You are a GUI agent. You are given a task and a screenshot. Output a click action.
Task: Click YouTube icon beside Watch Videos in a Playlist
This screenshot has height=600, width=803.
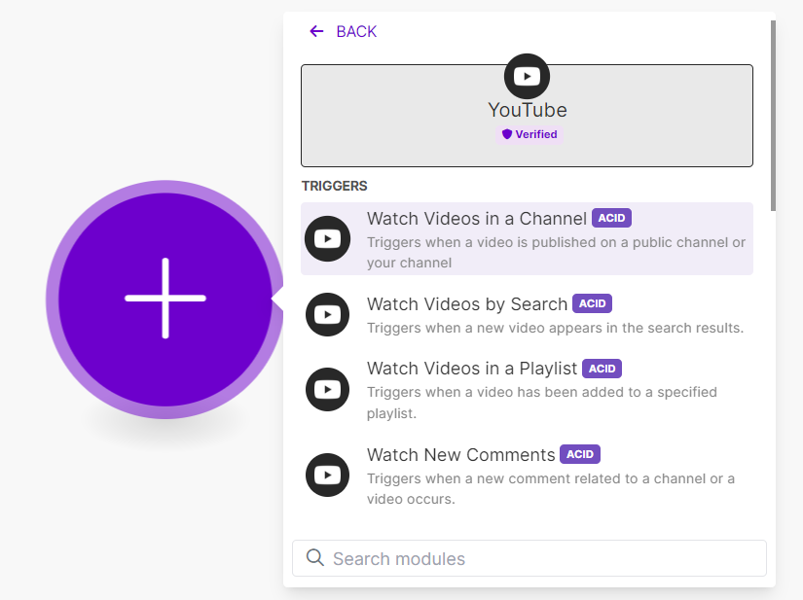(x=328, y=390)
